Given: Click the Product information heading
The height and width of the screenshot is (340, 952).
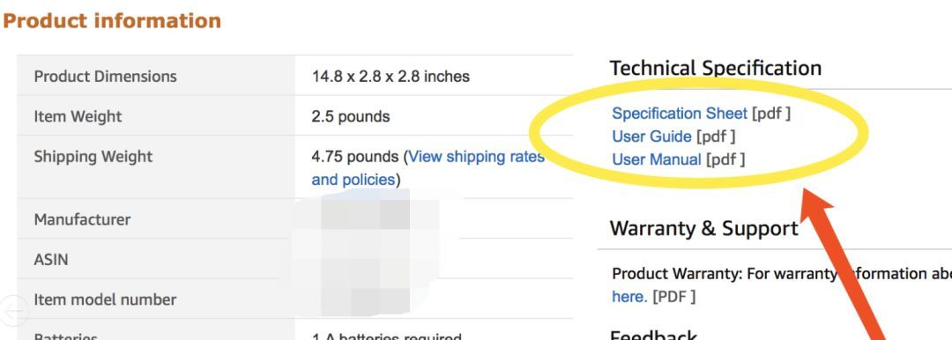Looking at the screenshot, I should click(112, 20).
